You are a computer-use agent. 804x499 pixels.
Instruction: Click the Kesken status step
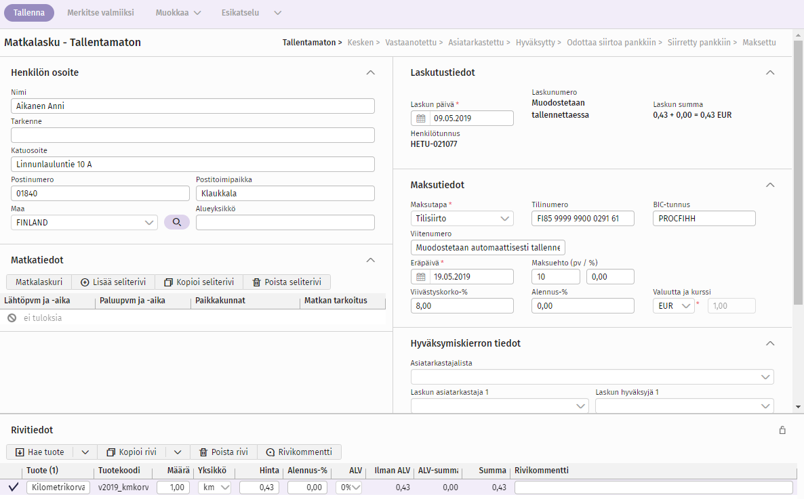click(361, 43)
